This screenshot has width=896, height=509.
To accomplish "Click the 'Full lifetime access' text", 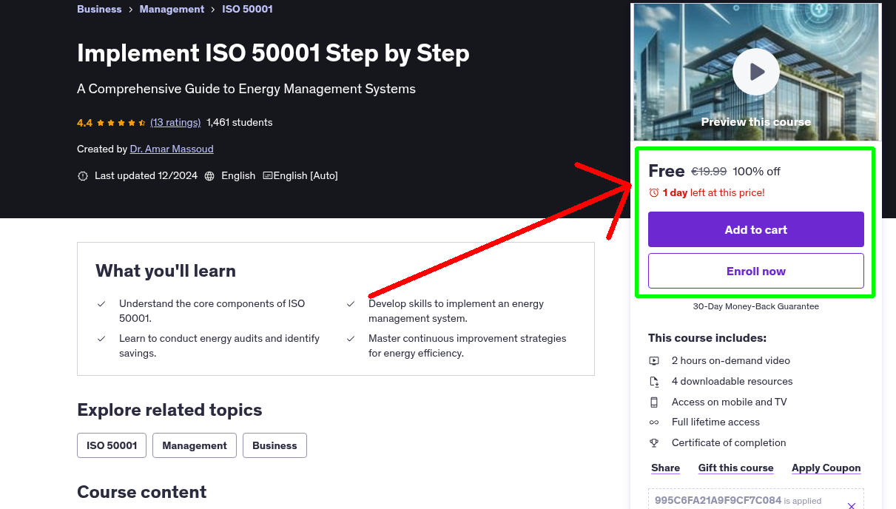I will [x=715, y=422].
